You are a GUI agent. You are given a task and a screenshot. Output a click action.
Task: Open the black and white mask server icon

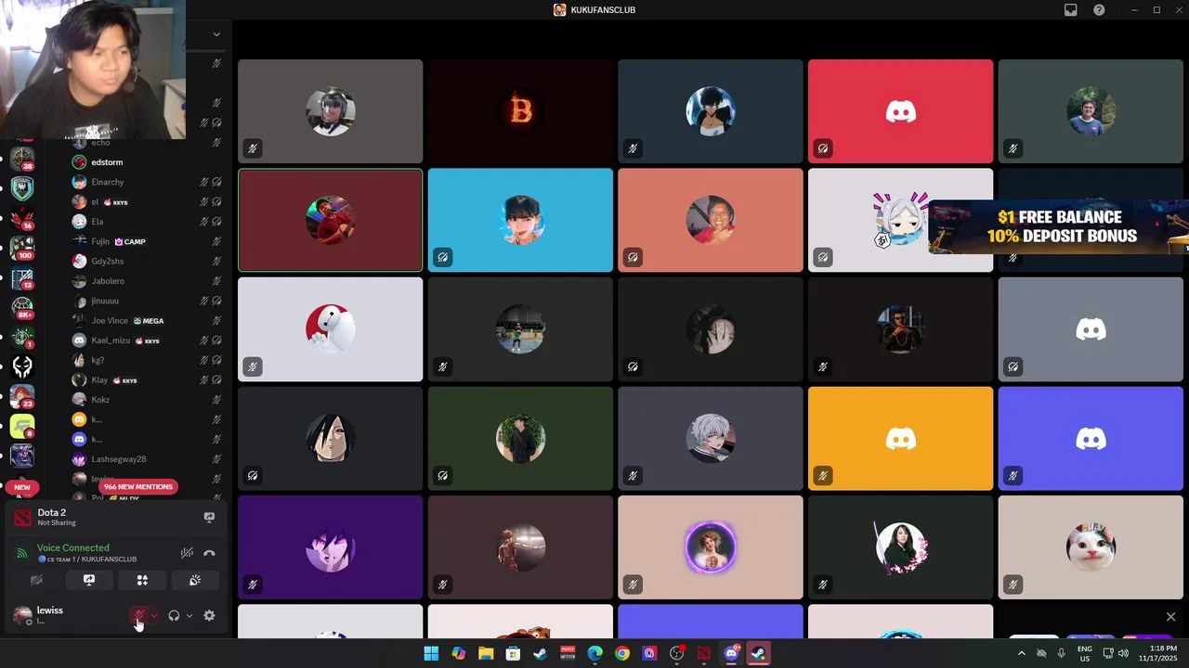[22, 366]
